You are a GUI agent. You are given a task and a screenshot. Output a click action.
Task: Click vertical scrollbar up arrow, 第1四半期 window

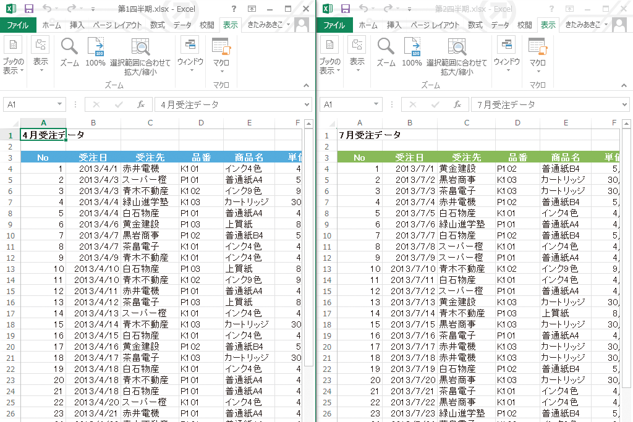pyautogui.click(x=309, y=124)
